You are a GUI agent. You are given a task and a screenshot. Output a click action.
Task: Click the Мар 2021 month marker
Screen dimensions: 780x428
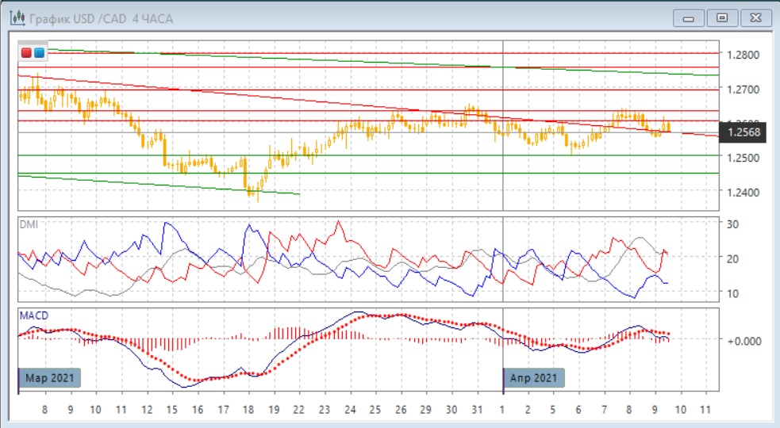(49, 378)
